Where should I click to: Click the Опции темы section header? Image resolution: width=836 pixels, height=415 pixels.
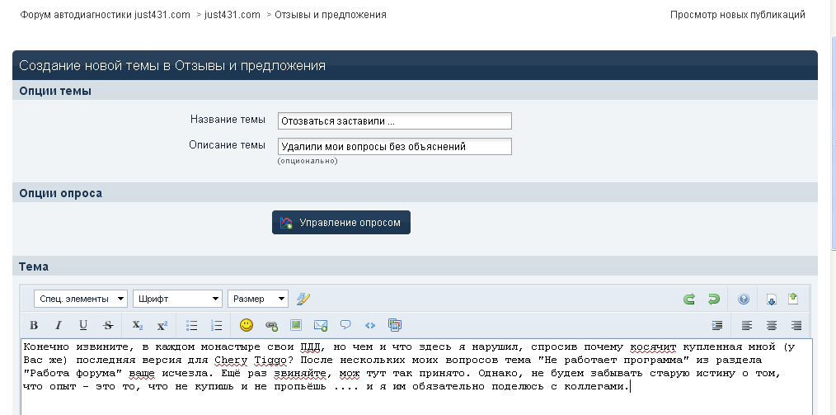click(x=415, y=91)
